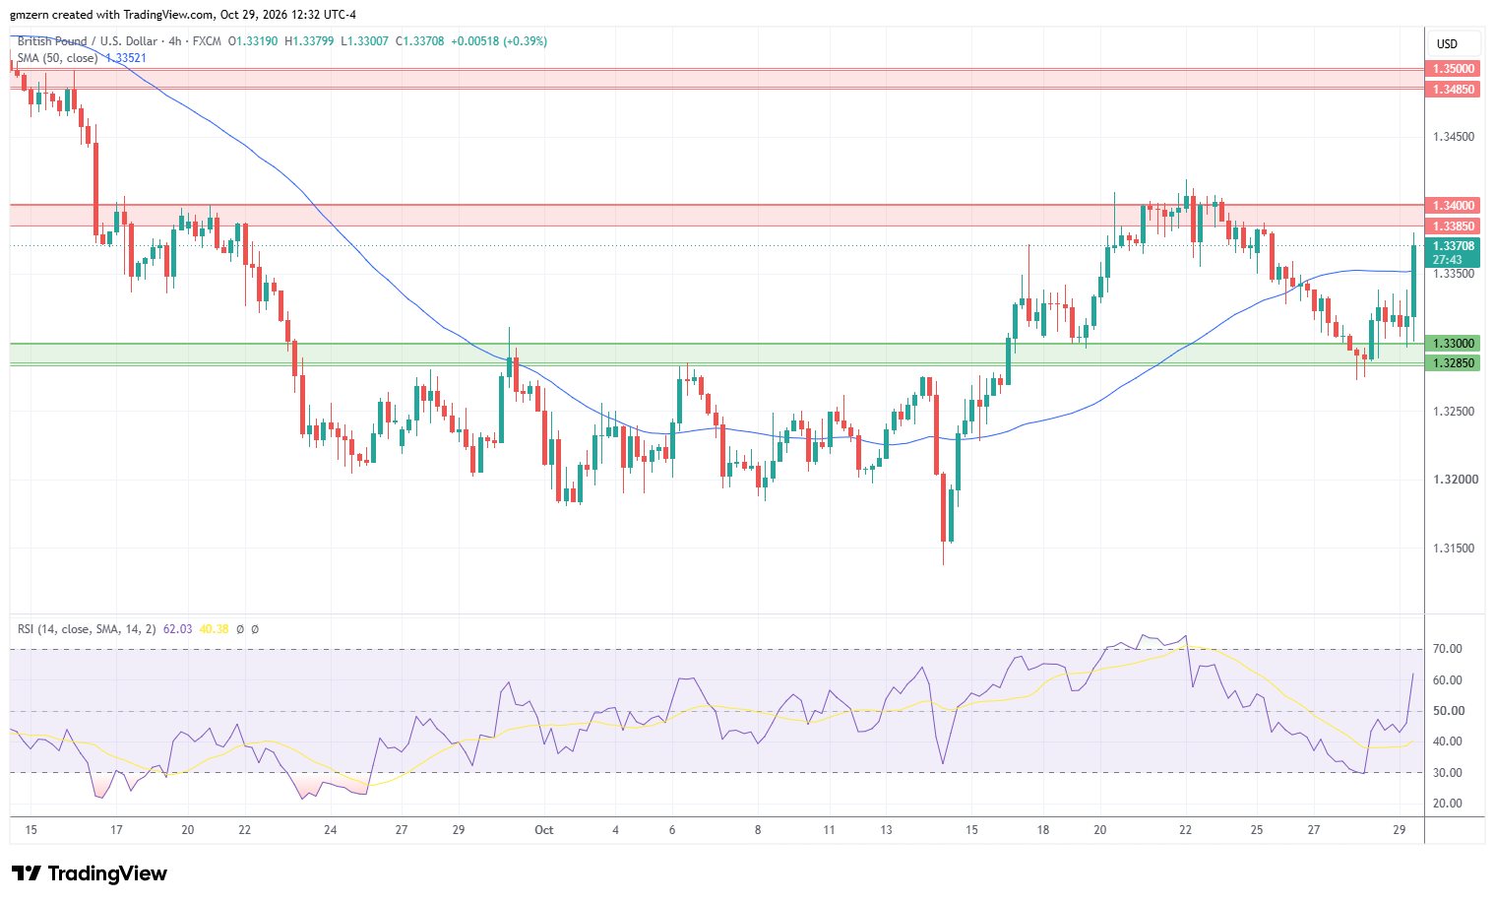
Task: Select the red resistance zone near 1.35000
Action: (x=716, y=79)
